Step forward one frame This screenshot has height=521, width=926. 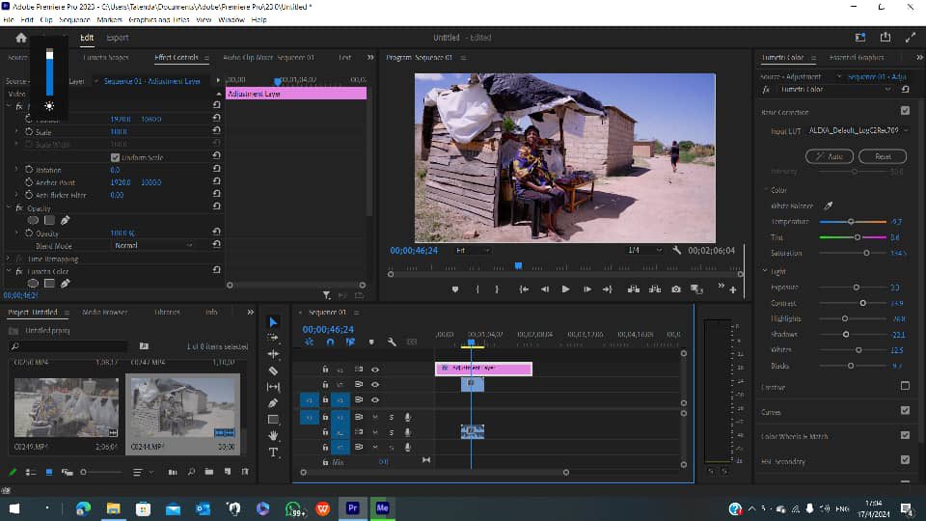587,289
